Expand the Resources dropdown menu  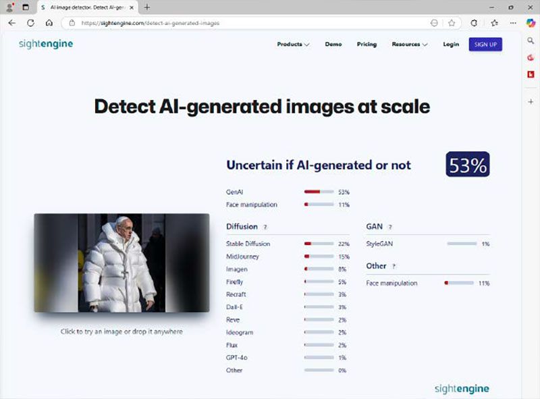410,44
